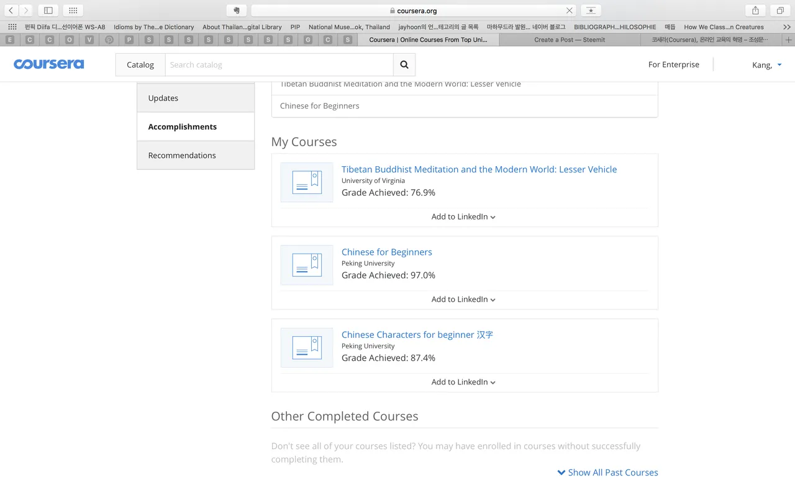Click the star toolbar button beside address bar
The width and height of the screenshot is (795, 496).
click(x=591, y=11)
